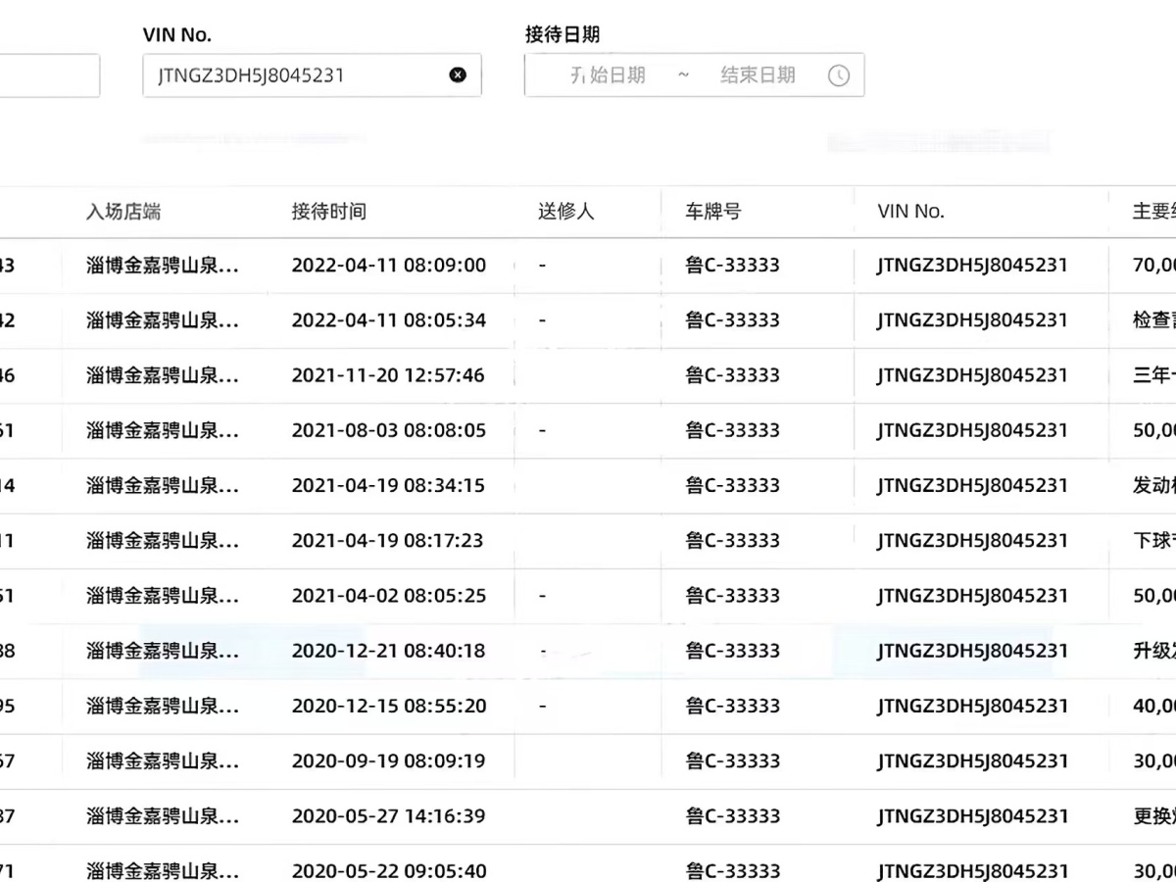Select the 开始日期 start date field
The width and height of the screenshot is (1176, 882).
(609, 75)
